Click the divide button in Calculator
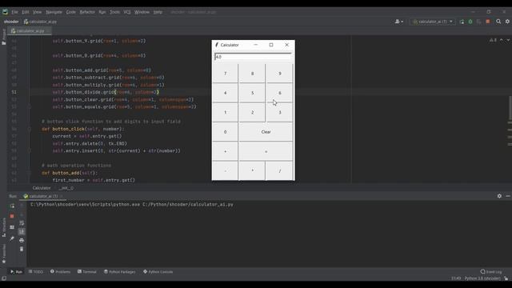 [x=279, y=170]
